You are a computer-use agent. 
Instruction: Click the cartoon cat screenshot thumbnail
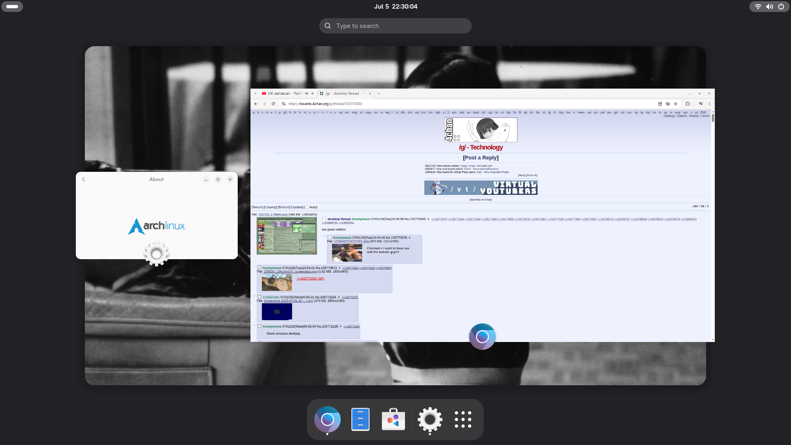(277, 282)
